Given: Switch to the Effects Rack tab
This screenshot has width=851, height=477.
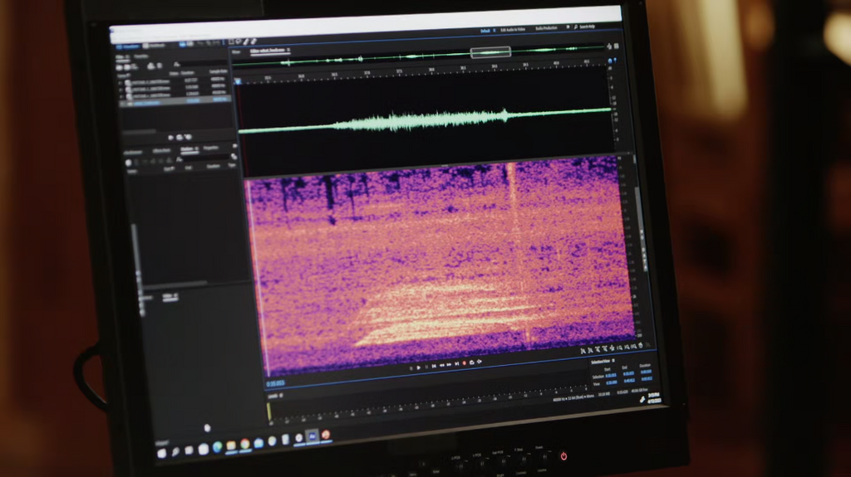Looking at the screenshot, I should pyautogui.click(x=162, y=151).
